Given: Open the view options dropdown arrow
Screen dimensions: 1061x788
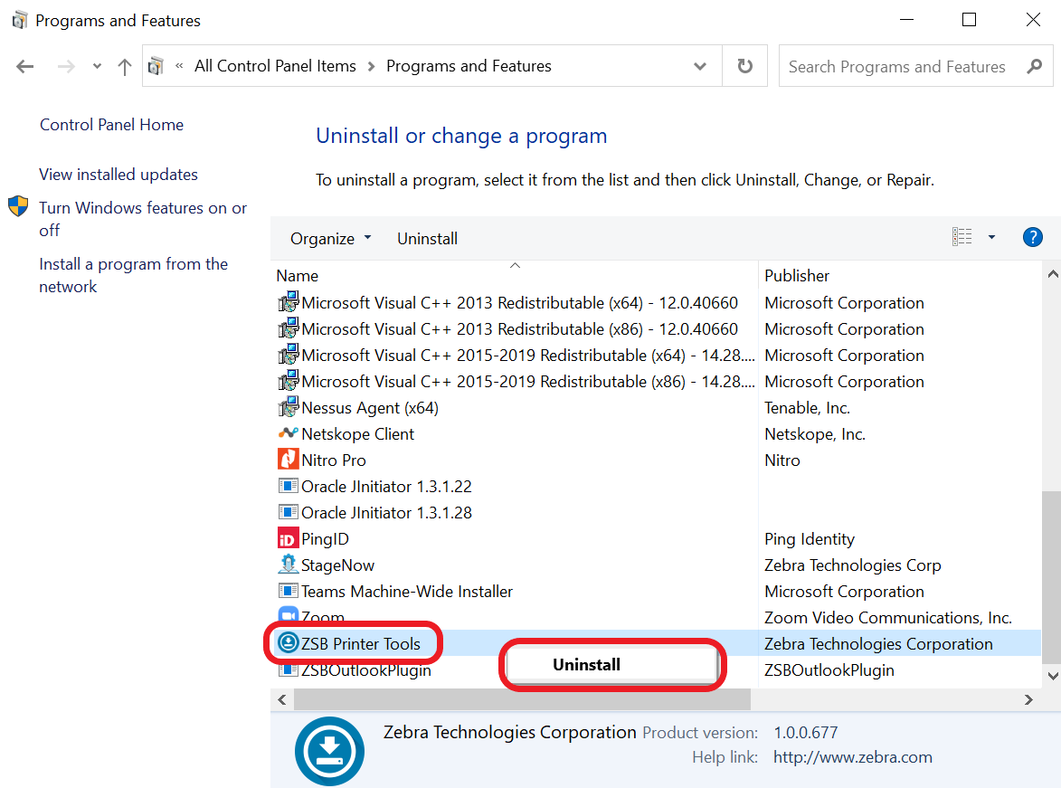Looking at the screenshot, I should coord(991,238).
